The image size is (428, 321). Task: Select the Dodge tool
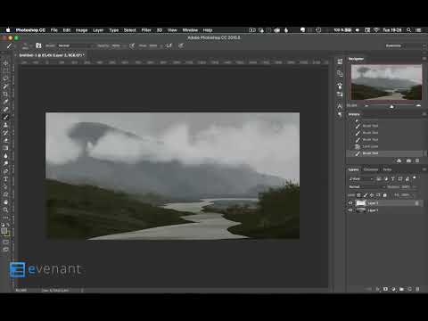[5, 163]
